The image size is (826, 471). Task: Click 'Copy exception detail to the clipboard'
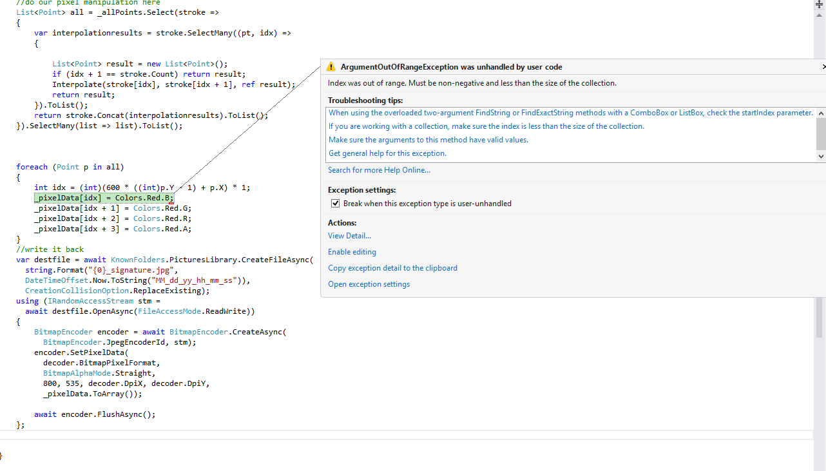[392, 268]
